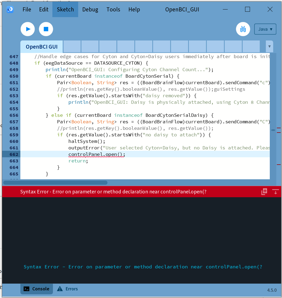Open the Edit menu
The height and width of the screenshot is (298, 282).
point(44,10)
